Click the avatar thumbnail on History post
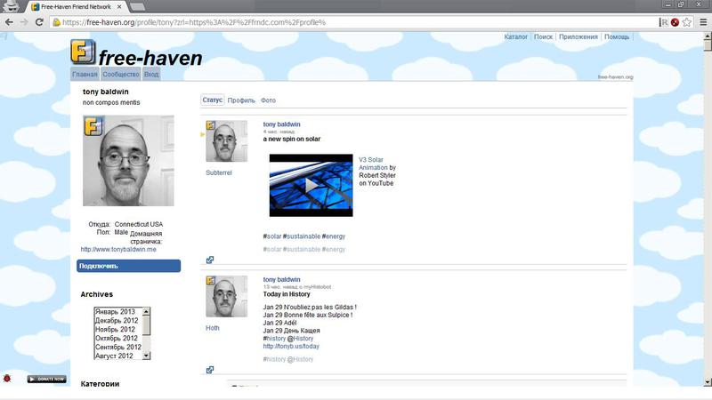 coord(227,296)
